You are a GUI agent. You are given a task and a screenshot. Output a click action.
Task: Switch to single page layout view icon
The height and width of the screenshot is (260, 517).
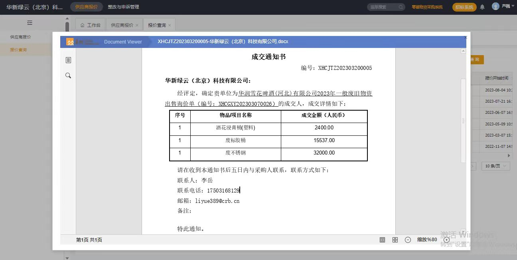click(382, 240)
